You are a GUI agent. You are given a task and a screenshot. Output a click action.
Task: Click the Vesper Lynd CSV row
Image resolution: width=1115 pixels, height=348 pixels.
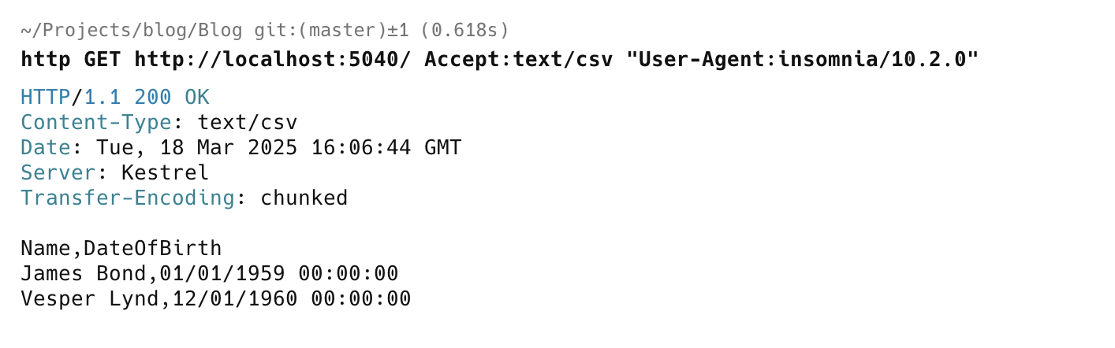(x=216, y=299)
